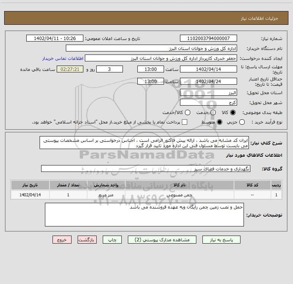
Task: Select the کالا/خدمت radio button
Action: [x=188, y=112]
